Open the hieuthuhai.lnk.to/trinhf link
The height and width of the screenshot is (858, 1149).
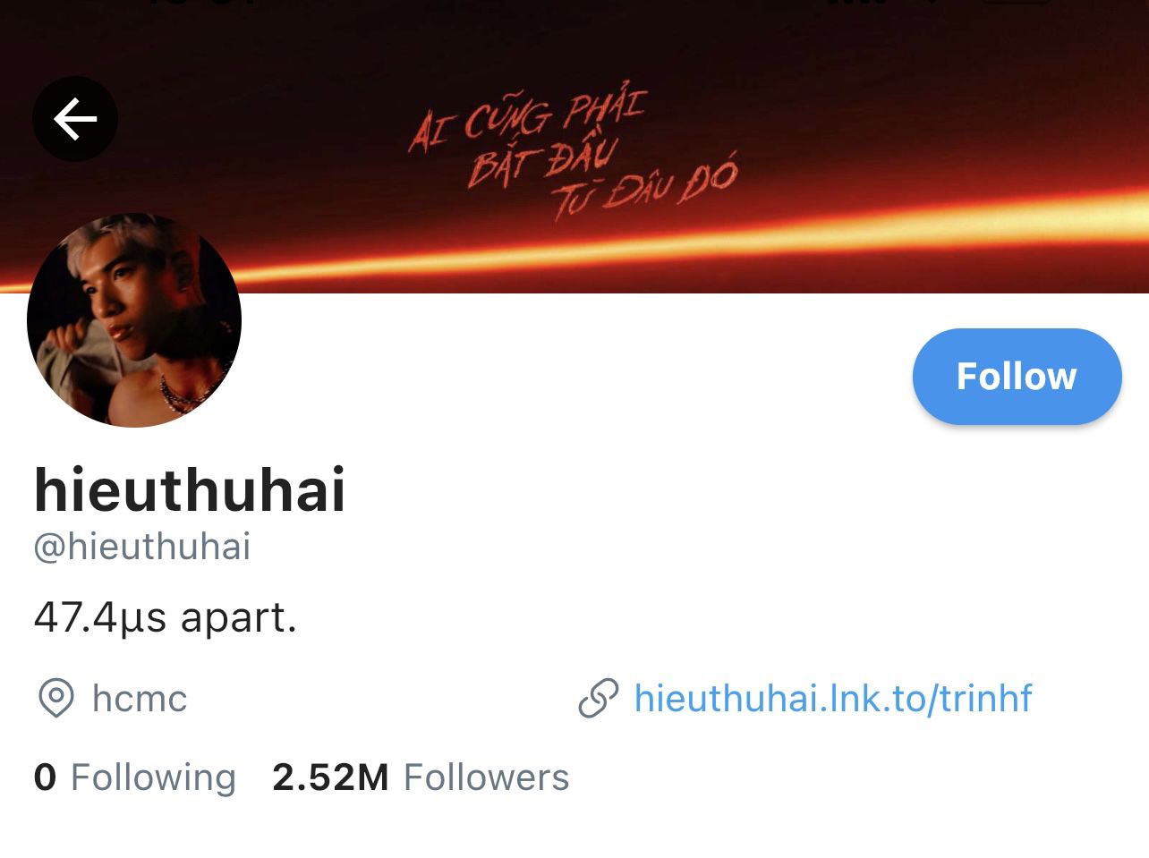tap(832, 698)
